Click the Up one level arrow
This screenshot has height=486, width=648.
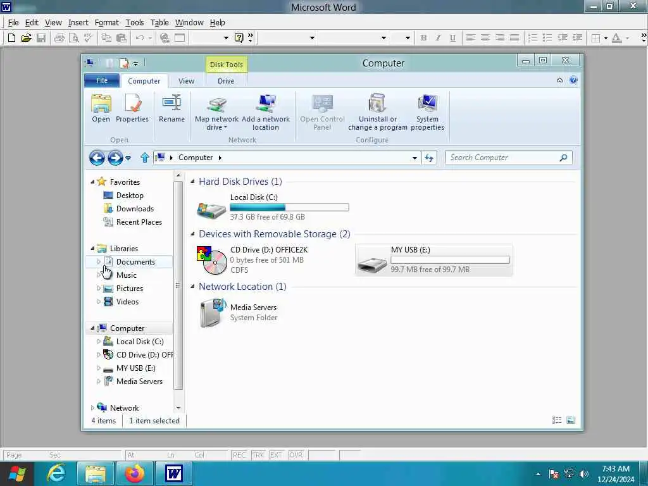[145, 158]
